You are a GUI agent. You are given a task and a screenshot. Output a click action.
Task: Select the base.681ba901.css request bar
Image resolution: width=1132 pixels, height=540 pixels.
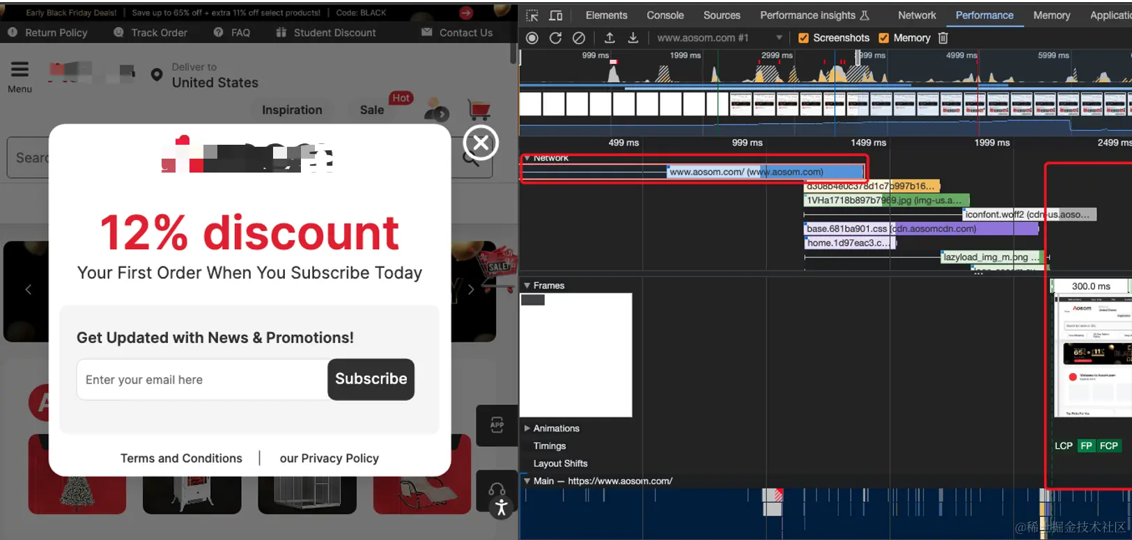tap(922, 229)
